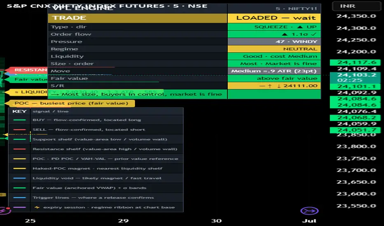Click the 25 date on the time axis
Viewport: 384px width, 226px height.
click(x=30, y=221)
